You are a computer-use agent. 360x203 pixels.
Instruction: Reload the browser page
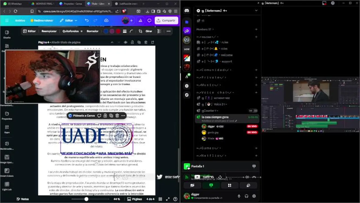tap(15, 11)
